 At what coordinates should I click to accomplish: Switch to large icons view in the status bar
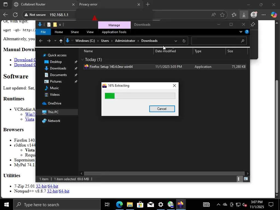tap(246, 179)
